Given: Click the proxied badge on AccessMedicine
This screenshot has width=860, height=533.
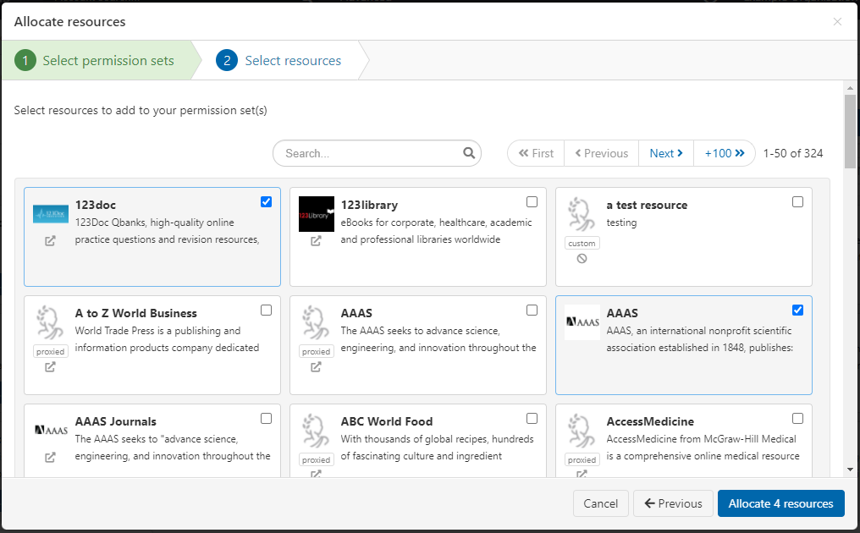Looking at the screenshot, I should (x=582, y=459).
